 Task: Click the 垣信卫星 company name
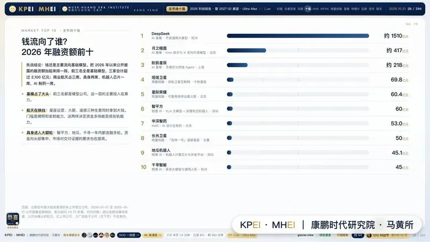[x=159, y=77]
